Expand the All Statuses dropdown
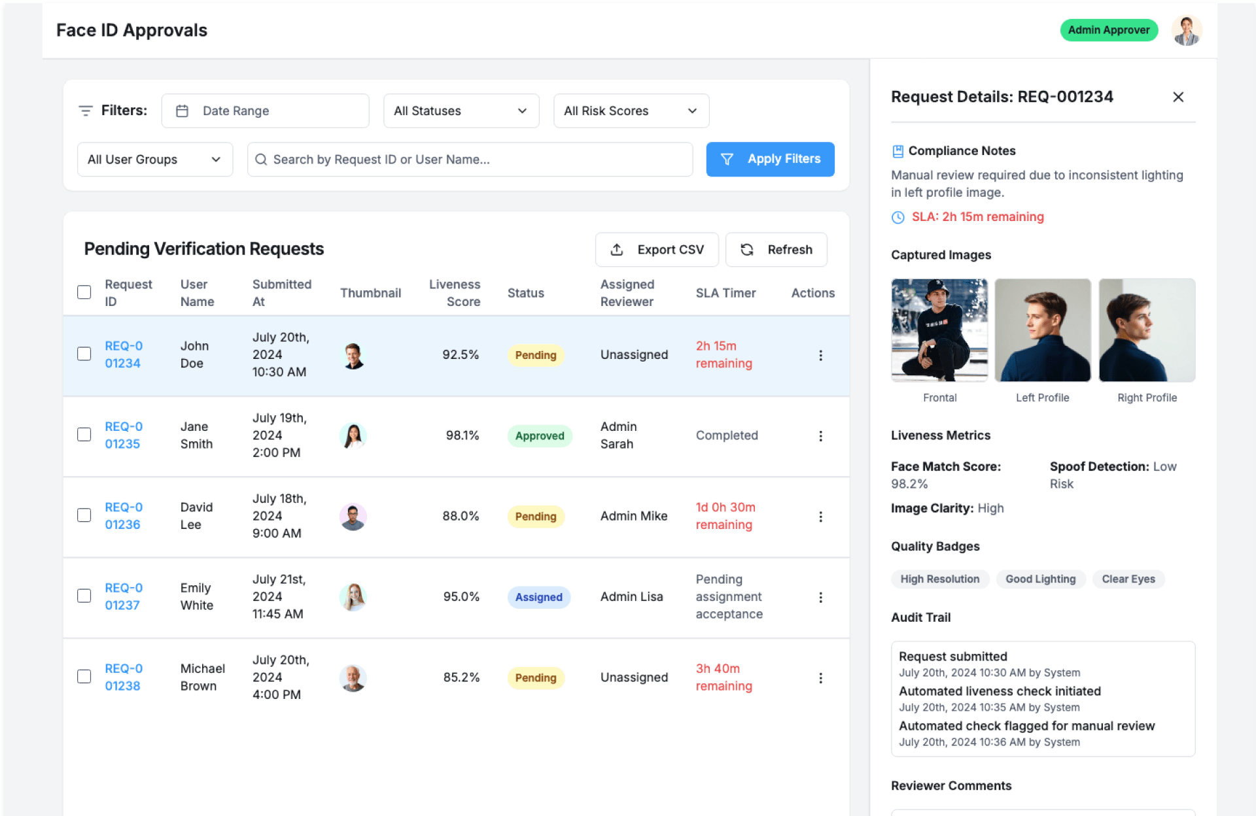1256x816 pixels. pos(461,111)
